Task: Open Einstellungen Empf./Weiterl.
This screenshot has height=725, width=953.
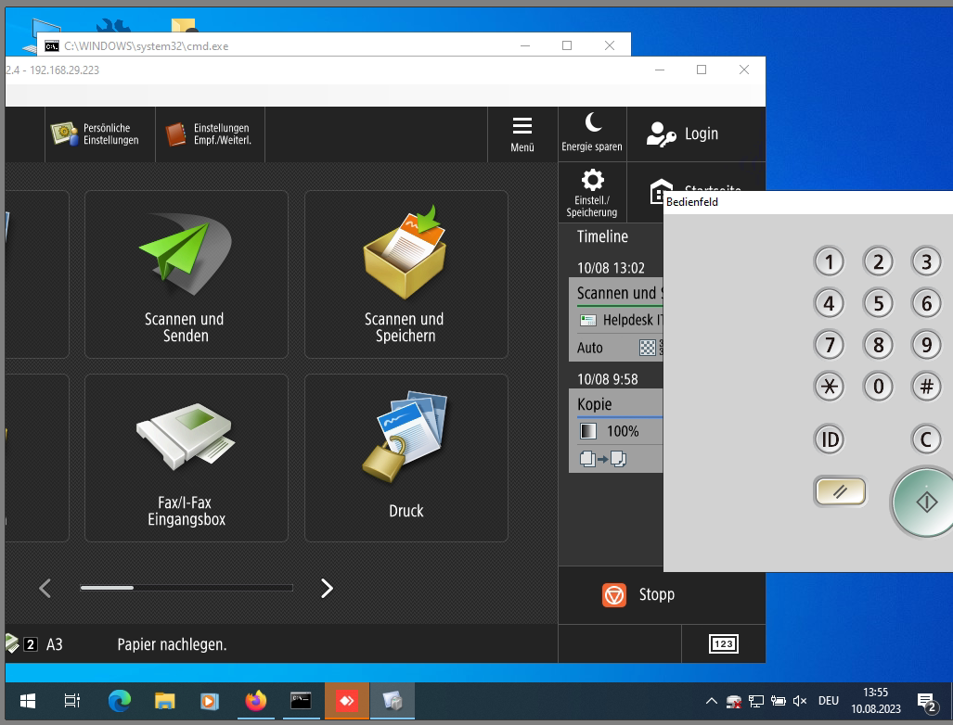Action: pyautogui.click(x=209, y=134)
